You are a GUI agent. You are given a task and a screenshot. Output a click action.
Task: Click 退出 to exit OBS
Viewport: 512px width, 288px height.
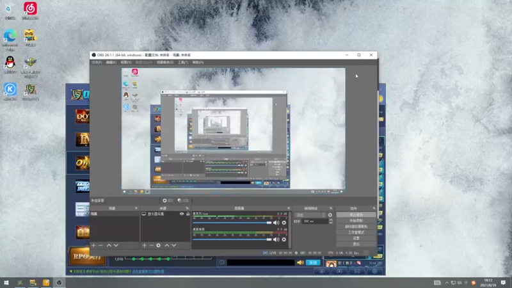pos(356,244)
